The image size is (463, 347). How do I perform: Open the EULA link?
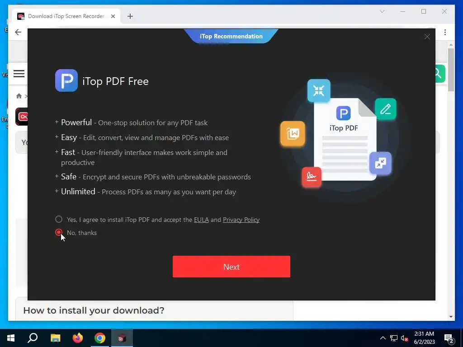(x=201, y=220)
